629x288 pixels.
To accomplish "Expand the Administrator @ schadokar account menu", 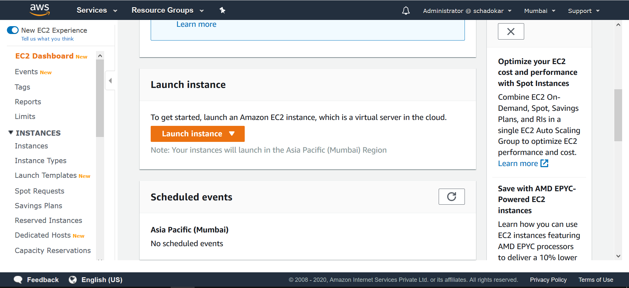I will coord(467,11).
